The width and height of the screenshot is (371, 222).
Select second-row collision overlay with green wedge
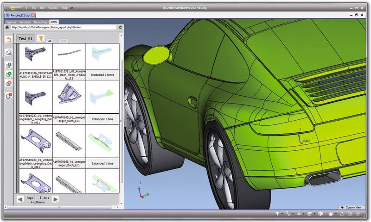coord(102,97)
